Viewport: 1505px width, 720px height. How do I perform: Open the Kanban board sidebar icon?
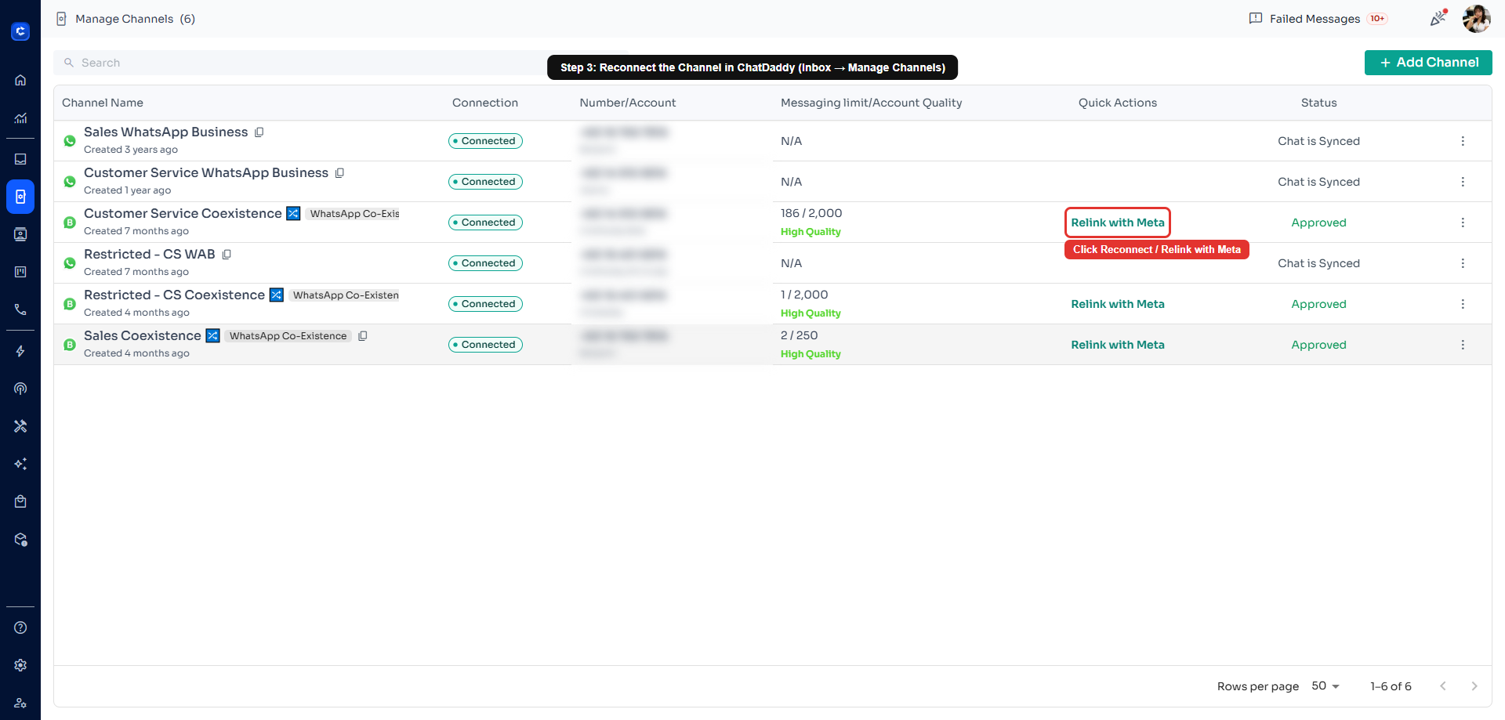(x=20, y=272)
